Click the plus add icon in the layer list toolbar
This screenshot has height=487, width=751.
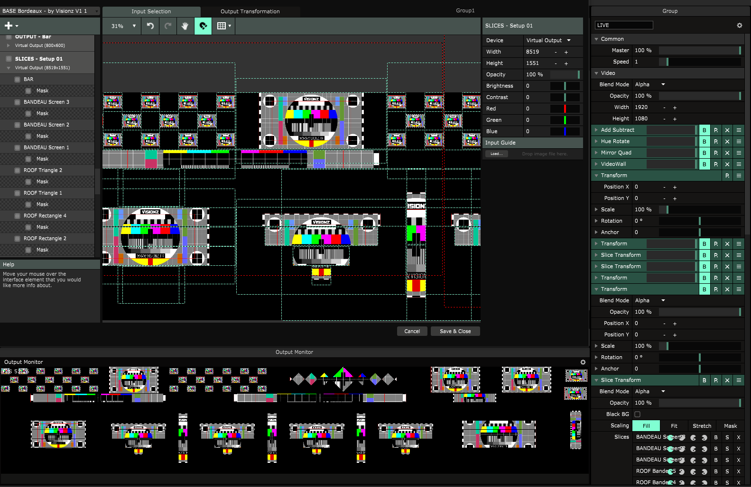pos(9,26)
